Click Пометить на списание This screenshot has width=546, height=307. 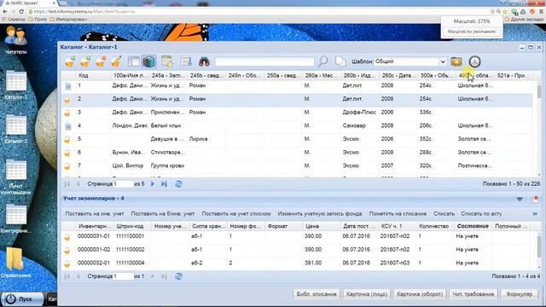(x=398, y=214)
